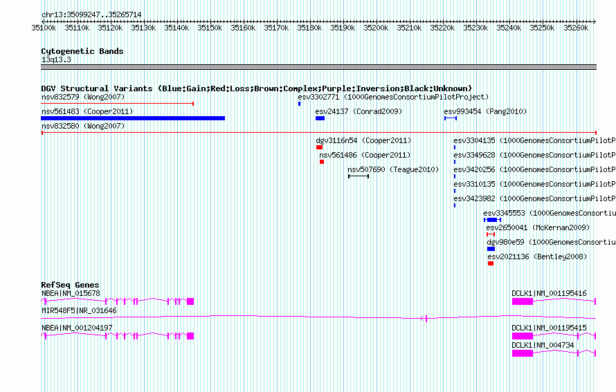Click the chr13:35099247..35265714 coordinate label
The image size is (616, 392).
[x=91, y=15]
